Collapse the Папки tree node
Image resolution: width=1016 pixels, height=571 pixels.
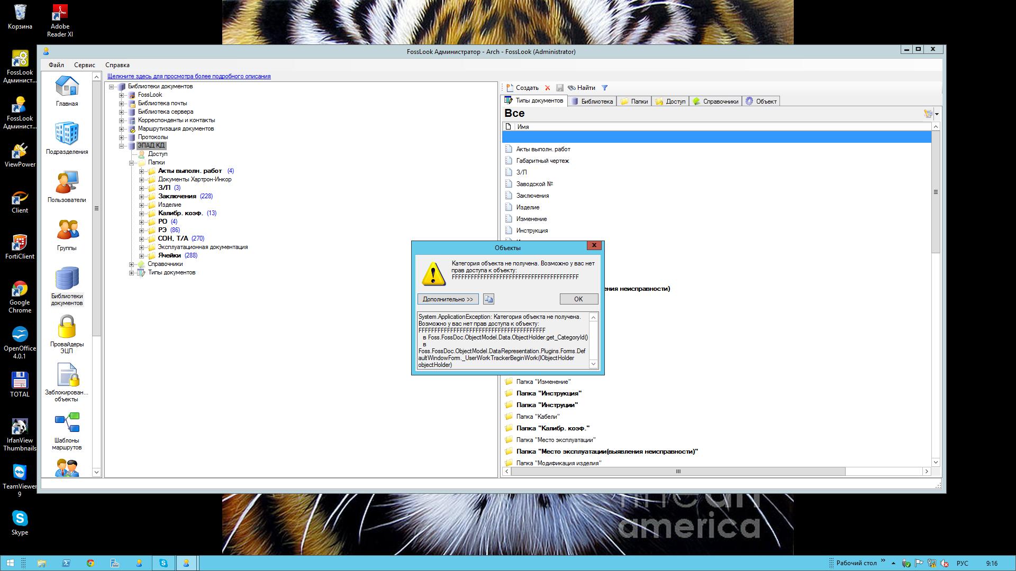pyautogui.click(x=132, y=163)
